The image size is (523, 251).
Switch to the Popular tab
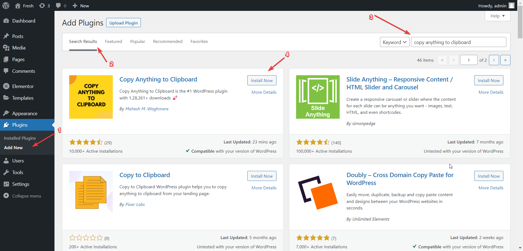(x=138, y=42)
